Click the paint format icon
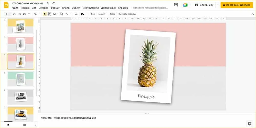 pyautogui.click(x=29, y=14)
